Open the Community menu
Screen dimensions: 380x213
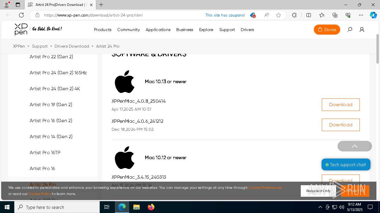tap(129, 30)
